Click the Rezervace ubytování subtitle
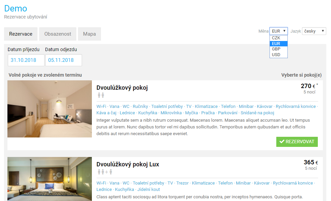This screenshot has width=331, height=201. click(26, 17)
